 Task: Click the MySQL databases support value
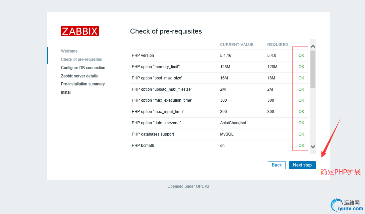[227, 134]
